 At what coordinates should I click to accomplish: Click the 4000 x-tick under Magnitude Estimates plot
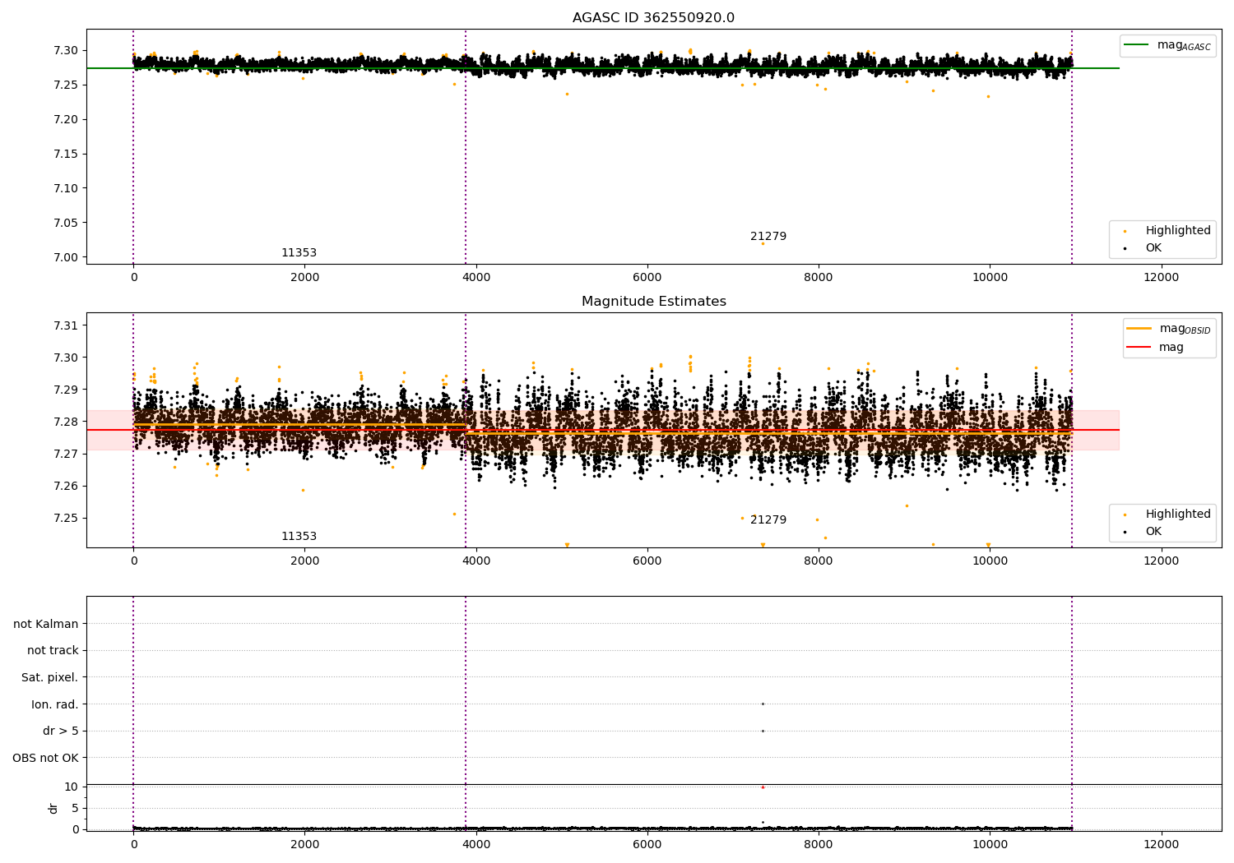point(476,561)
